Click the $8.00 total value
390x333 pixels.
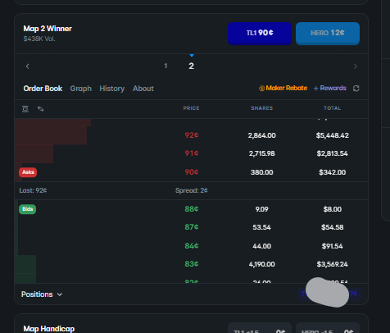click(x=333, y=209)
